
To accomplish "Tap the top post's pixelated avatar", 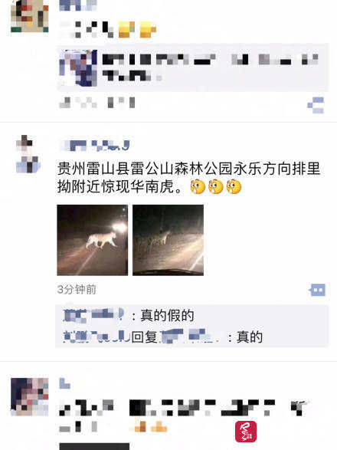I will click(30, 16).
